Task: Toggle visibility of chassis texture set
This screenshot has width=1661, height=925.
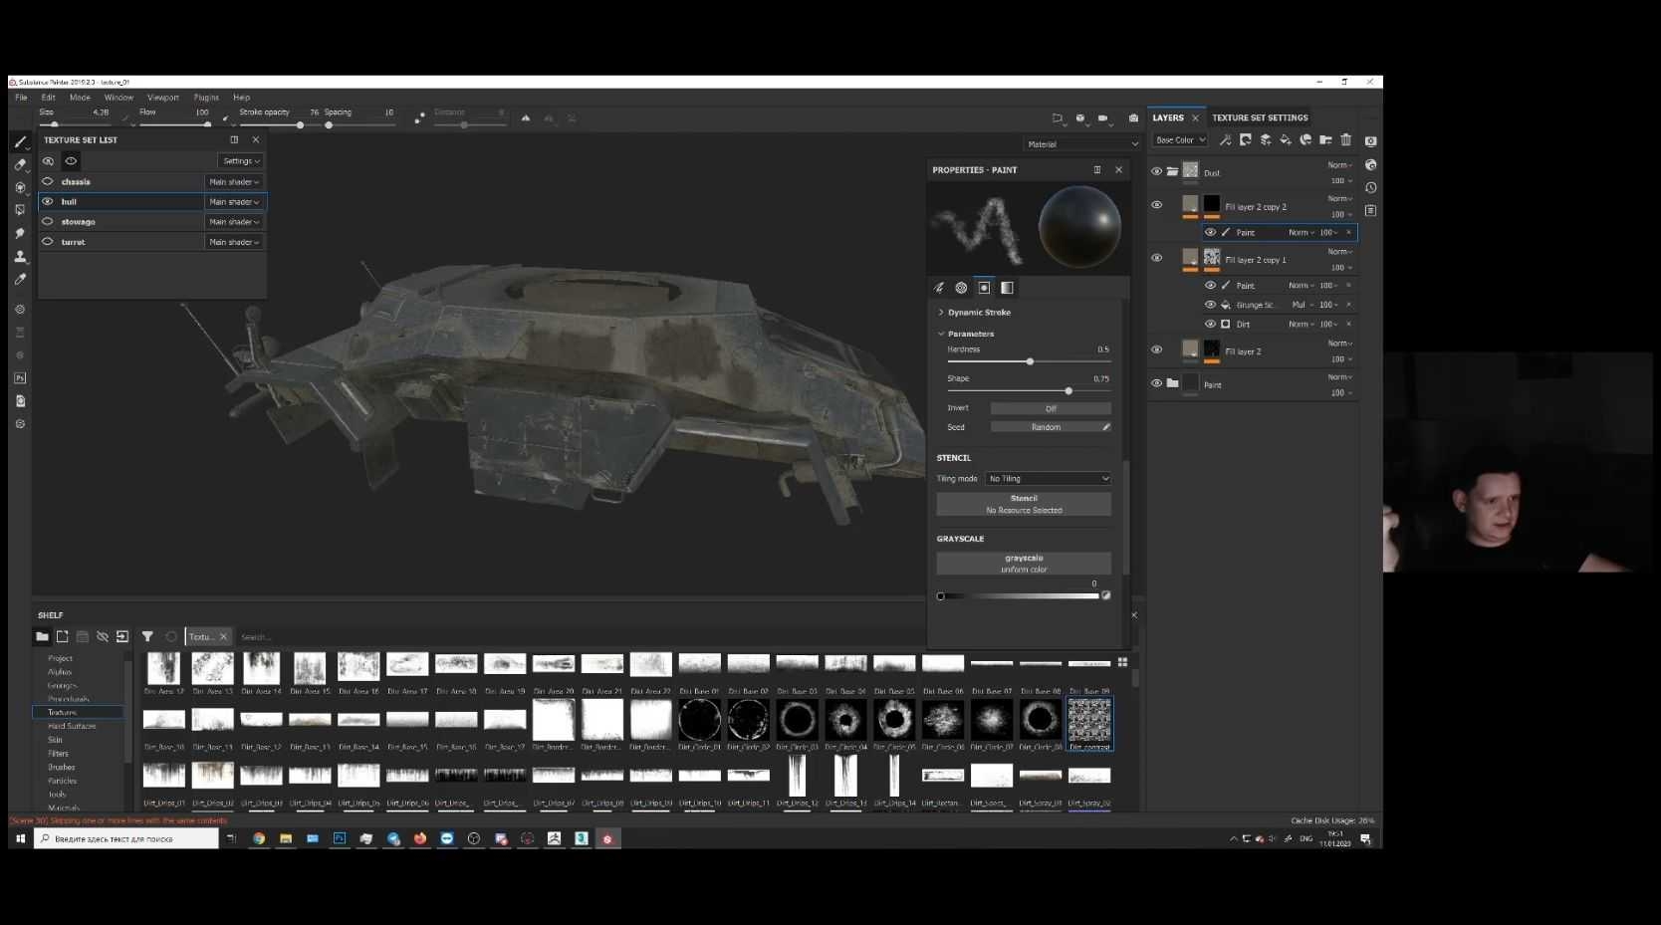Action: [48, 181]
